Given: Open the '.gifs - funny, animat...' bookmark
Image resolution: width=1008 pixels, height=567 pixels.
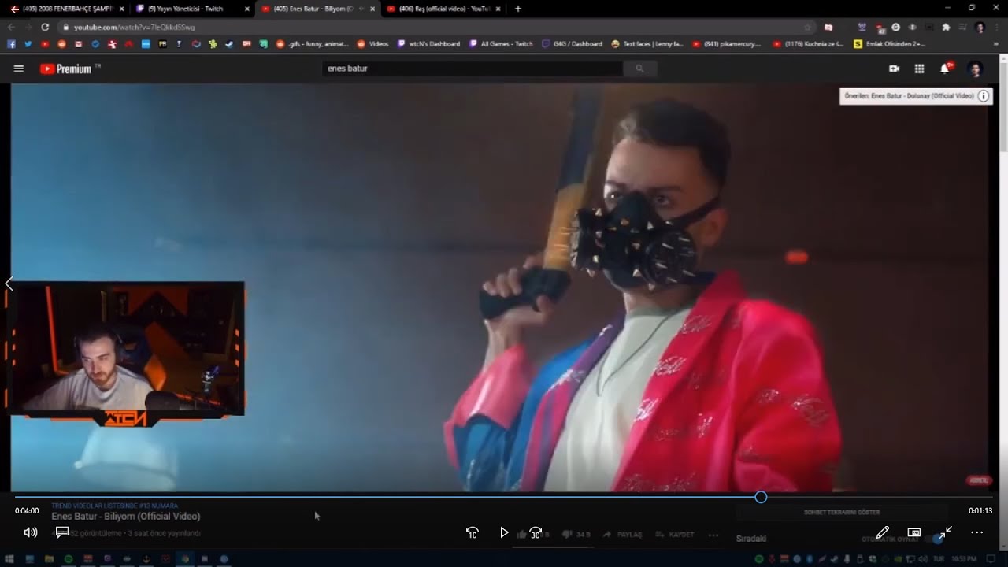Looking at the screenshot, I should 312,44.
